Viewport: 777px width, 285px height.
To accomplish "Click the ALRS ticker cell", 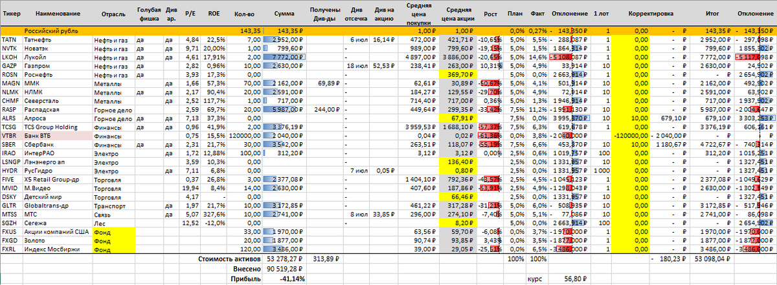I will [x=11, y=118].
